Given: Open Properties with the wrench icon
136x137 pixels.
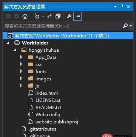Looking at the screenshot, I should 69,16.
